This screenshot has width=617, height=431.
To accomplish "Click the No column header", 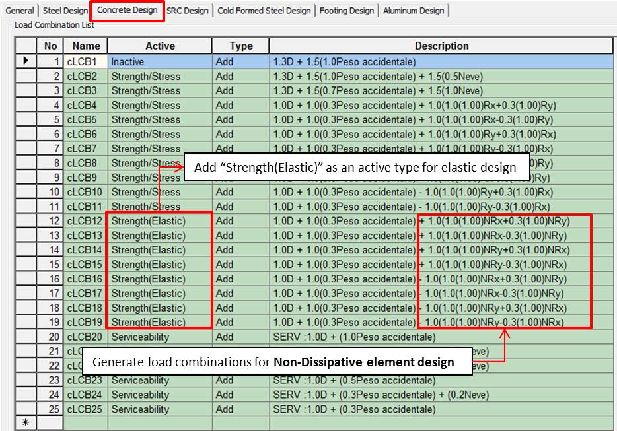I will tap(50, 45).
